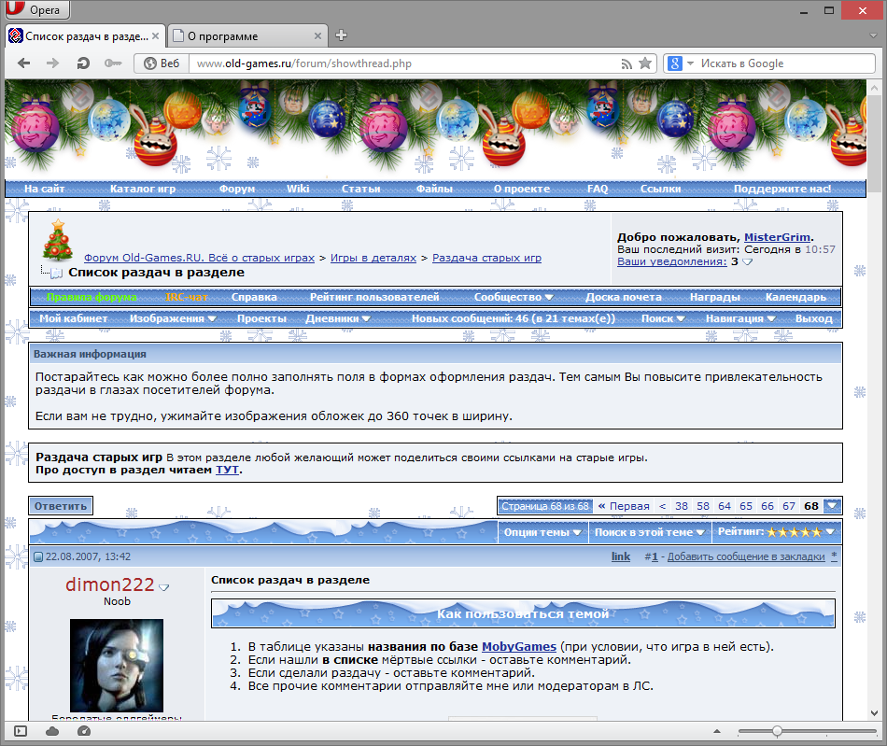Open 'Каталог игр' menu item

[143, 189]
